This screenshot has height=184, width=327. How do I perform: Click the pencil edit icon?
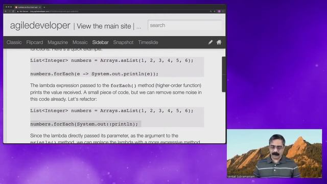tap(210, 42)
